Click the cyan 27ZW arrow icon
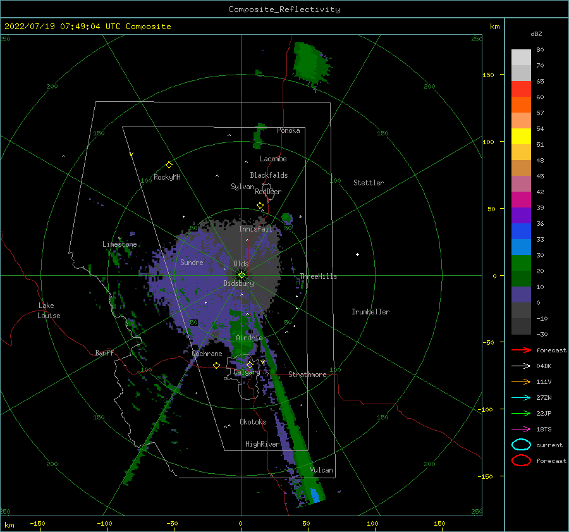This screenshot has height=532, width=569. pyautogui.click(x=521, y=398)
